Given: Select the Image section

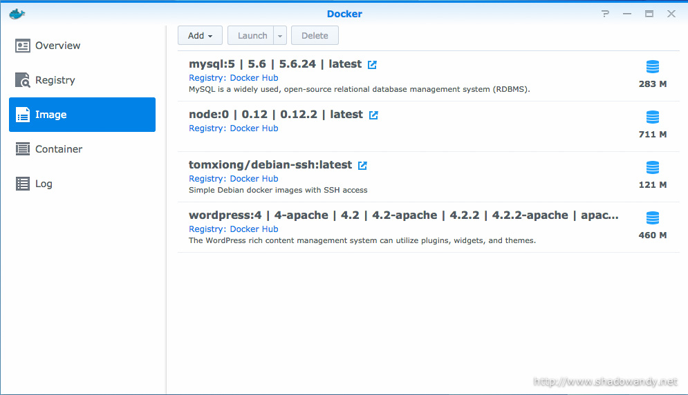Looking at the screenshot, I should (x=82, y=115).
